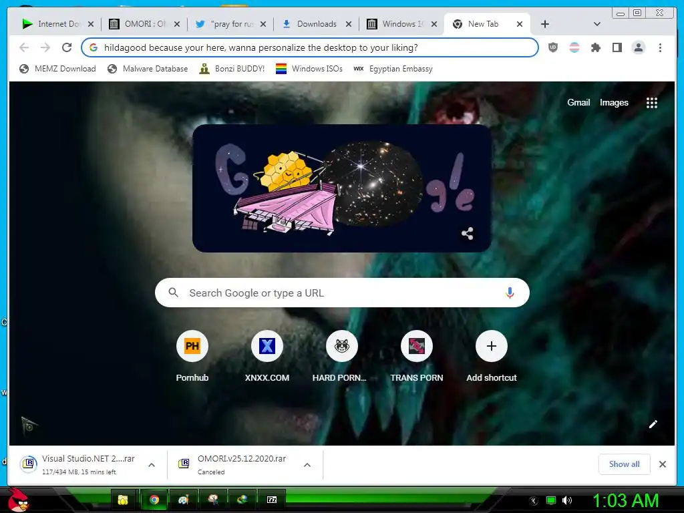Image resolution: width=684 pixels, height=513 pixels.
Task: Show hidden tray icons arrow
Action: 533,501
